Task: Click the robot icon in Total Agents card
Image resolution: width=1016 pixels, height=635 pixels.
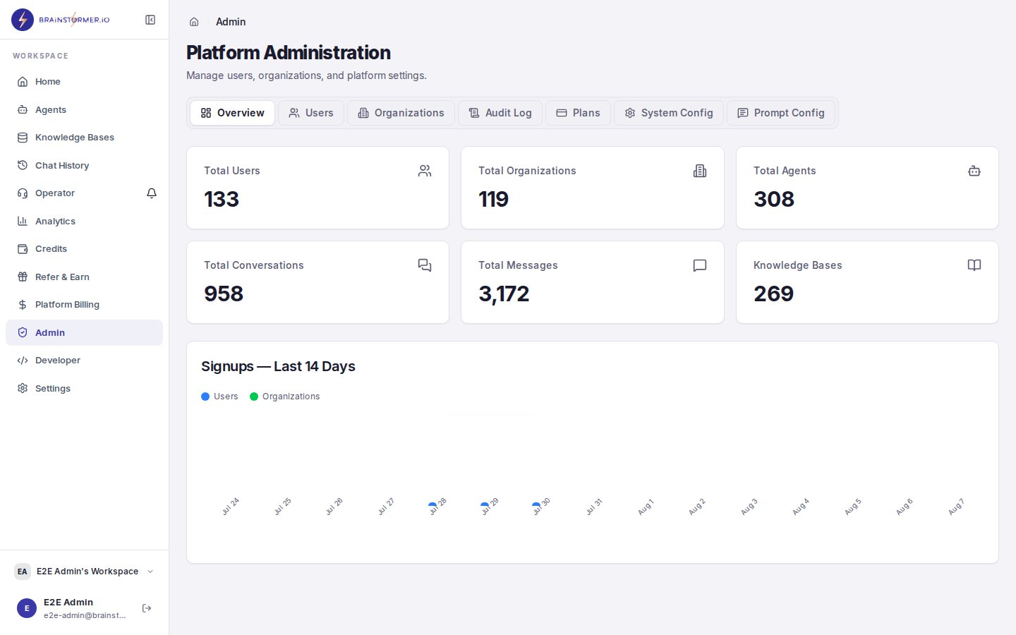Action: pyautogui.click(x=974, y=171)
